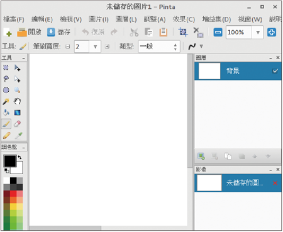Zoom out with the blue minus button

point(218,32)
